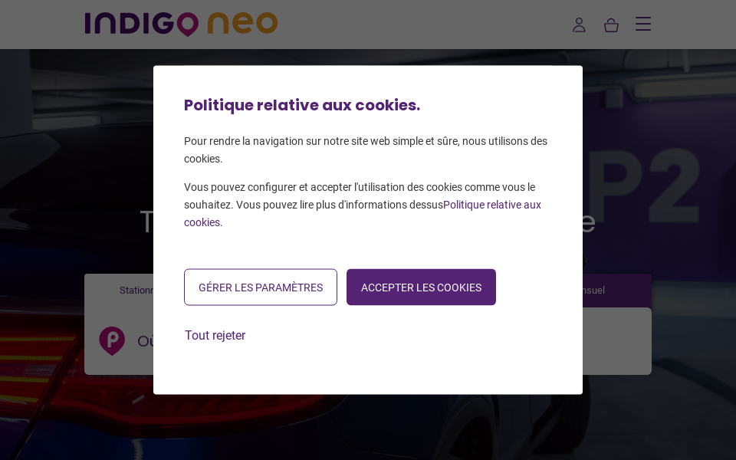The image size is (736, 460).
Task: Open GÉRER LES PARAMÈTRES
Action: point(261,287)
